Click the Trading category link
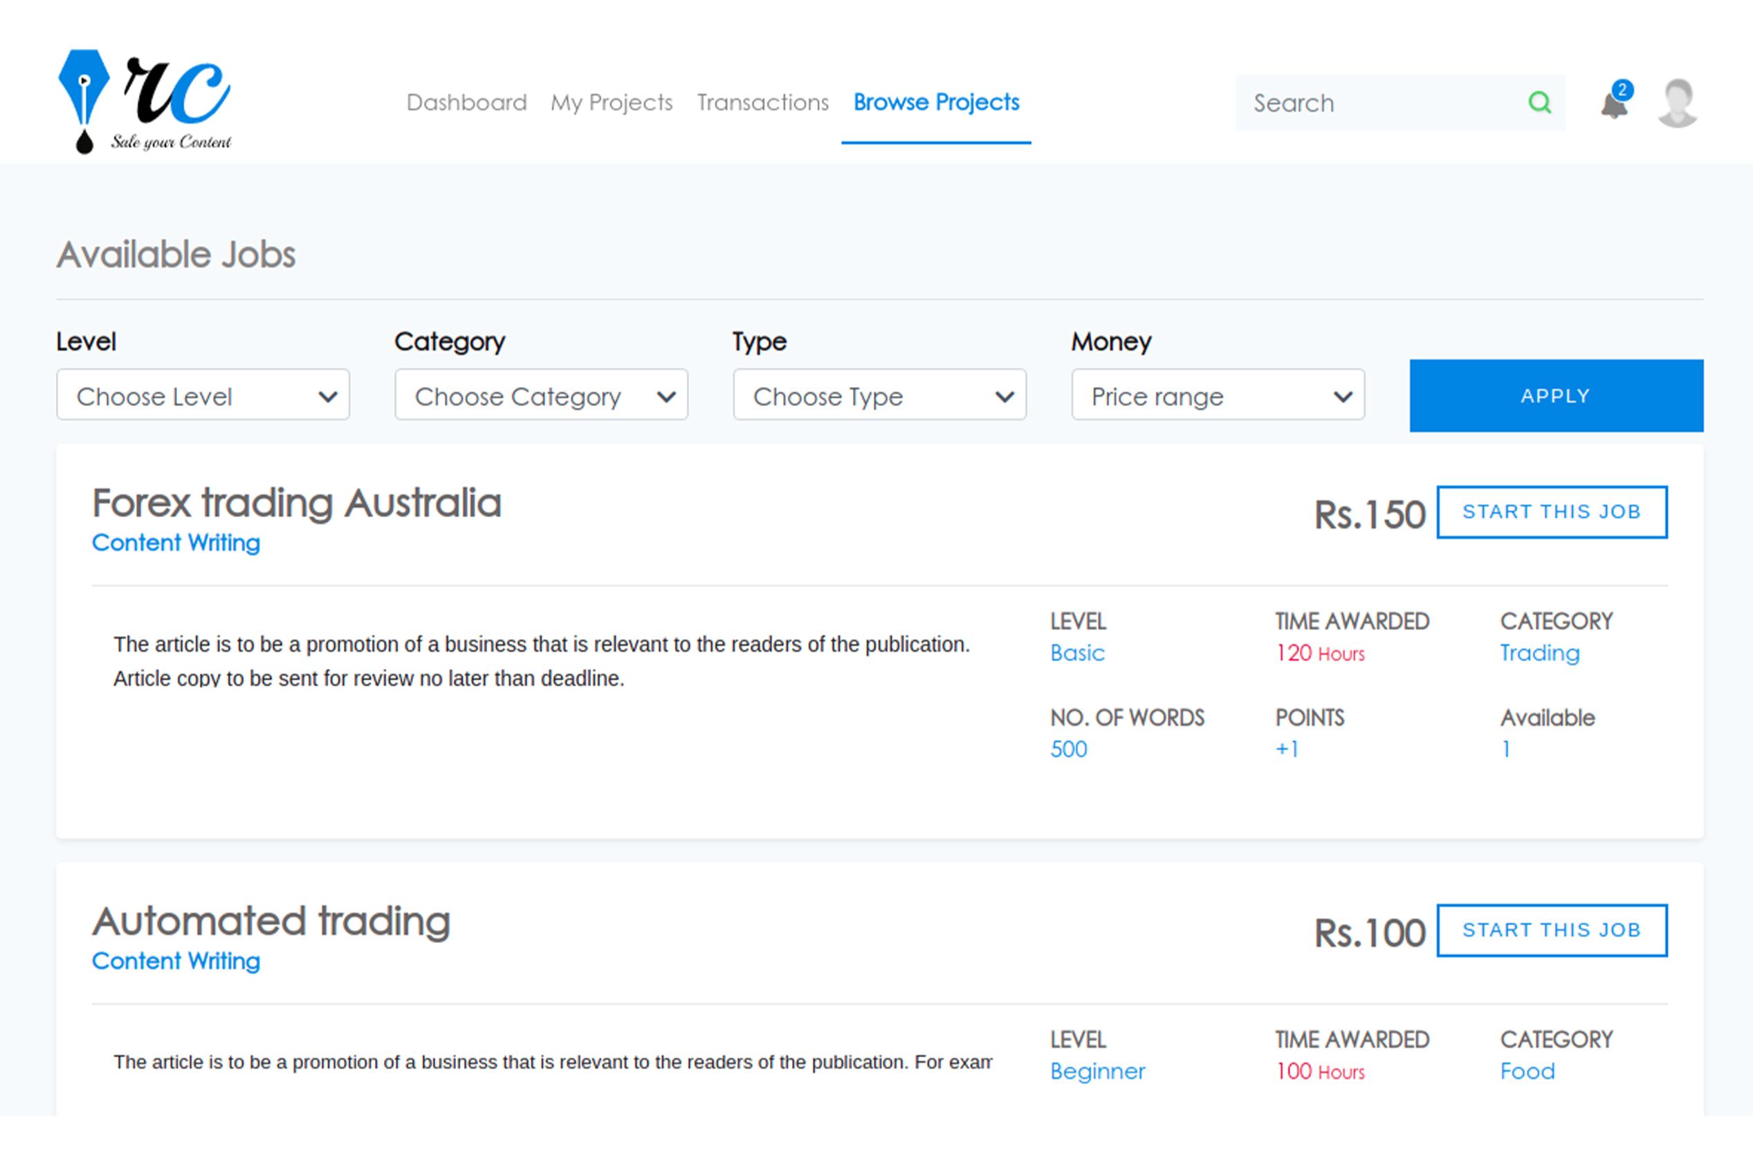Screen dimensions: 1753x1154 pos(1539,653)
